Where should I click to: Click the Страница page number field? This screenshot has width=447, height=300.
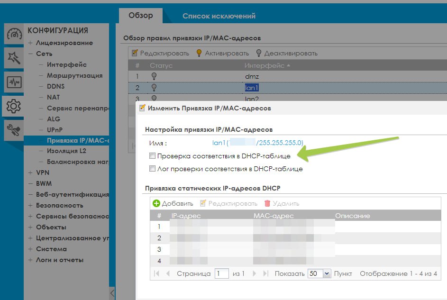221,273
